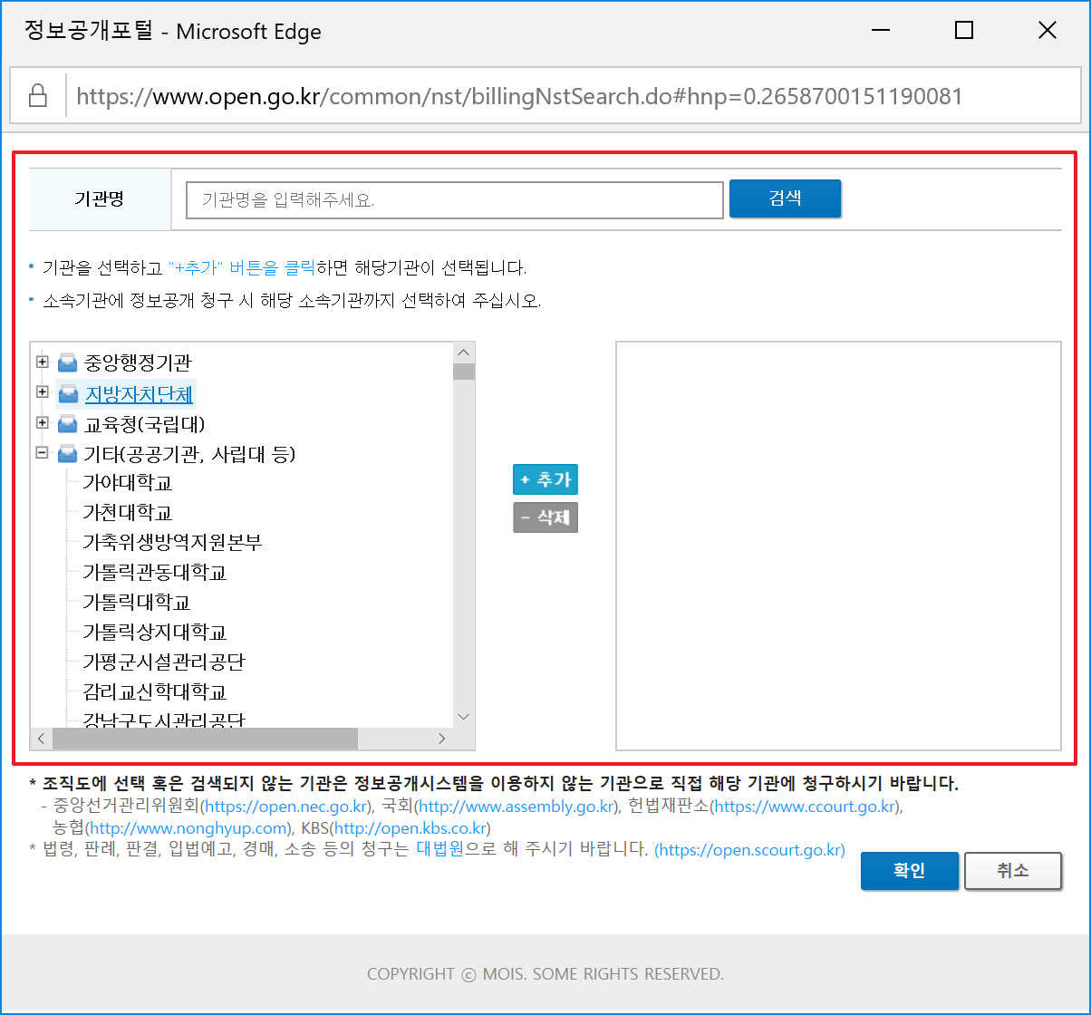
Task: Expand the 중앙행정기관 tree node
Action: click(x=42, y=362)
